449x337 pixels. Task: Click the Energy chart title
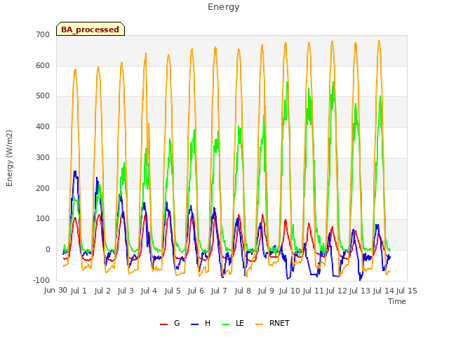tap(223, 7)
